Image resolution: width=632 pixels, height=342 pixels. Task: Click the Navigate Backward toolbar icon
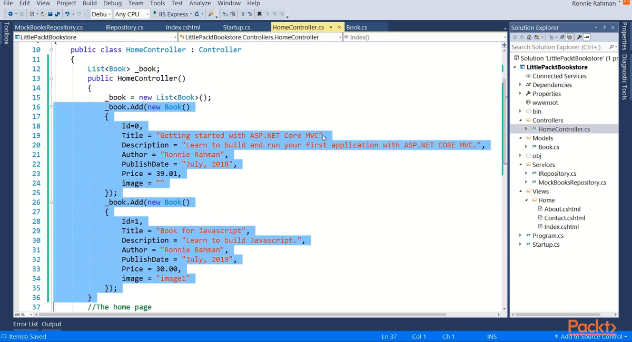coord(10,14)
